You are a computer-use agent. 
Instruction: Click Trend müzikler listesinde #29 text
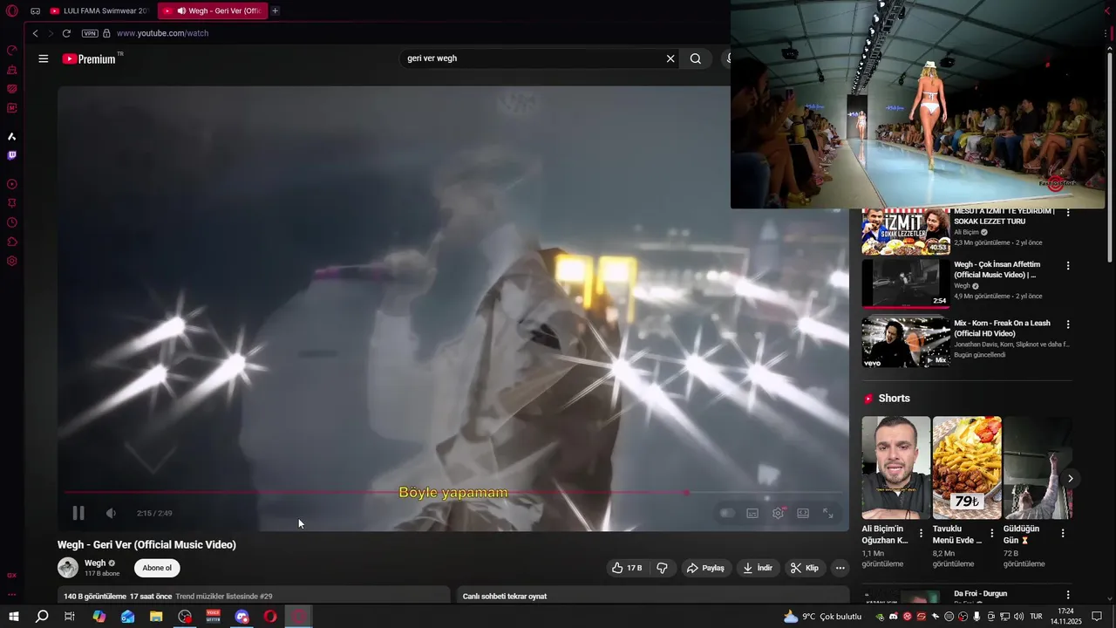(224, 597)
